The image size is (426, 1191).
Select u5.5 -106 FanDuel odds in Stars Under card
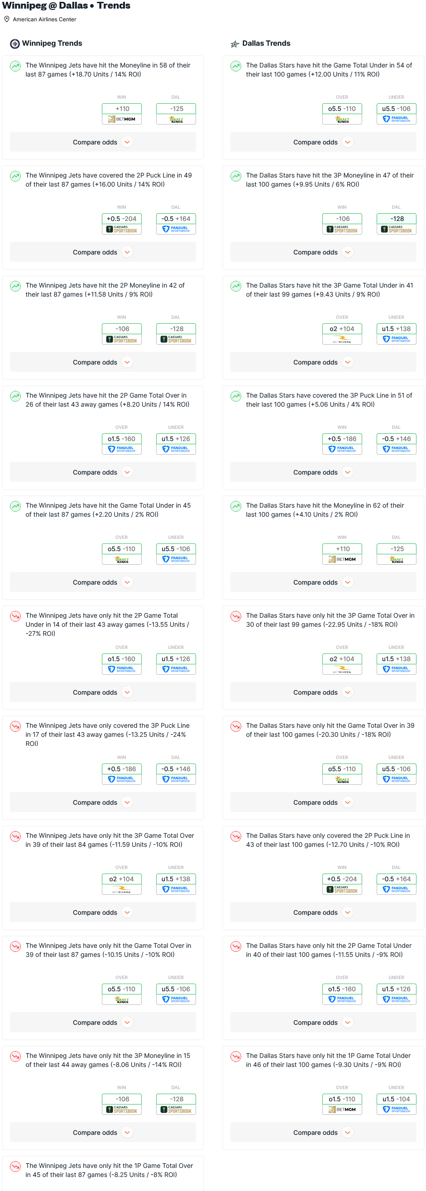(396, 114)
